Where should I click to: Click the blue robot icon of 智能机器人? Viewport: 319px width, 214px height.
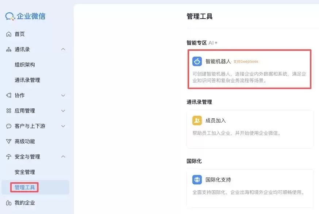tap(197, 61)
